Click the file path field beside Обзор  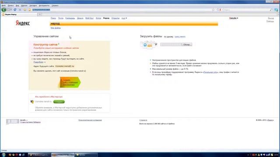pos(171,44)
